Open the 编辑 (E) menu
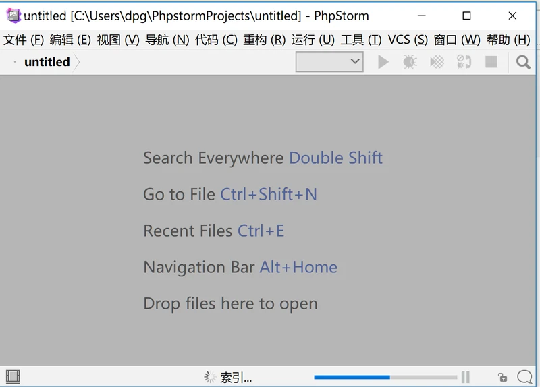The width and height of the screenshot is (540, 387). point(70,40)
